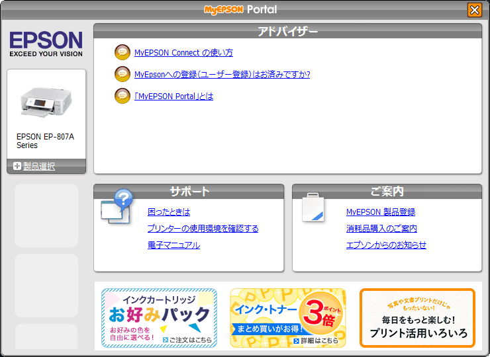Open the 困ったときは support link

pyautogui.click(x=169, y=212)
